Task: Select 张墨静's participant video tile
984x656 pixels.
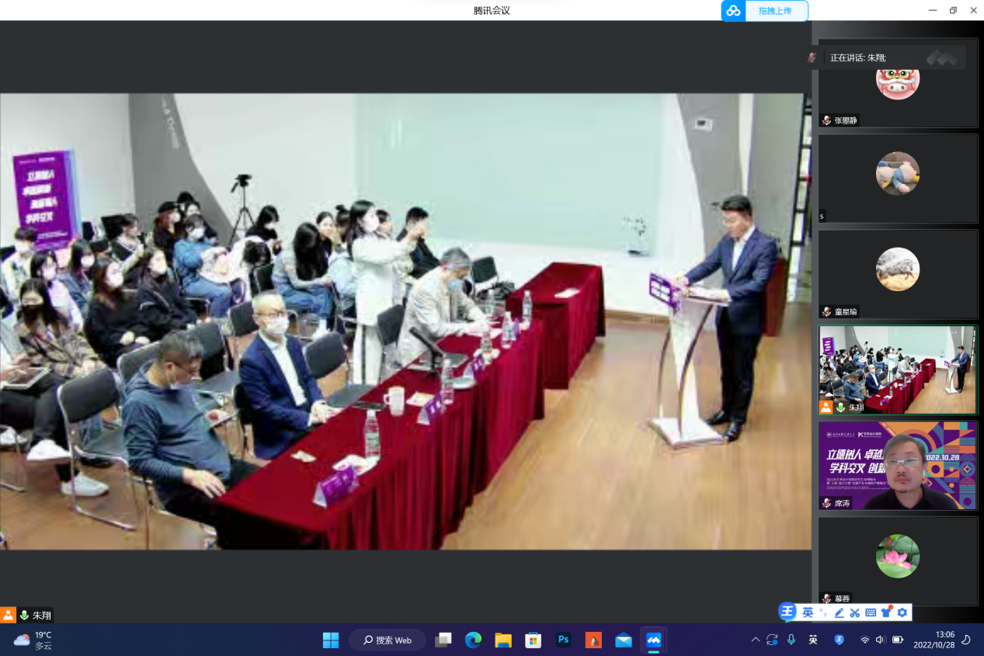Action: [897, 83]
